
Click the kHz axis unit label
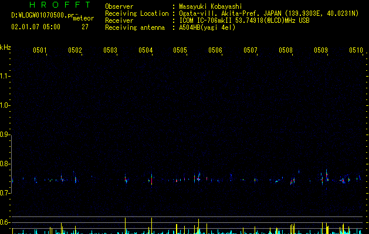click(x=5, y=47)
